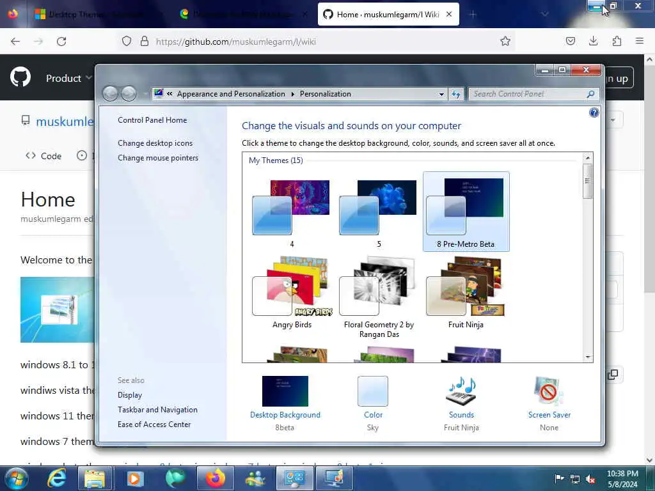
Task: Click the site security padlock icon
Action: click(x=144, y=42)
